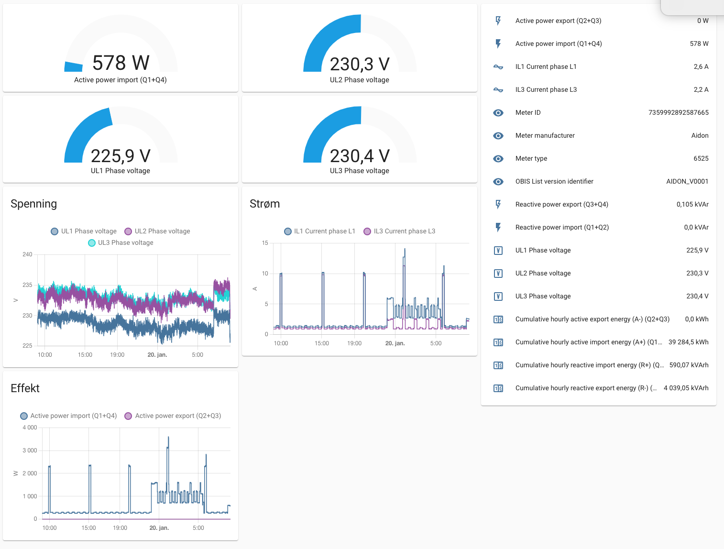The height and width of the screenshot is (549, 724).
Task: Select the 590,07 kVArh value
Action: tap(689, 365)
